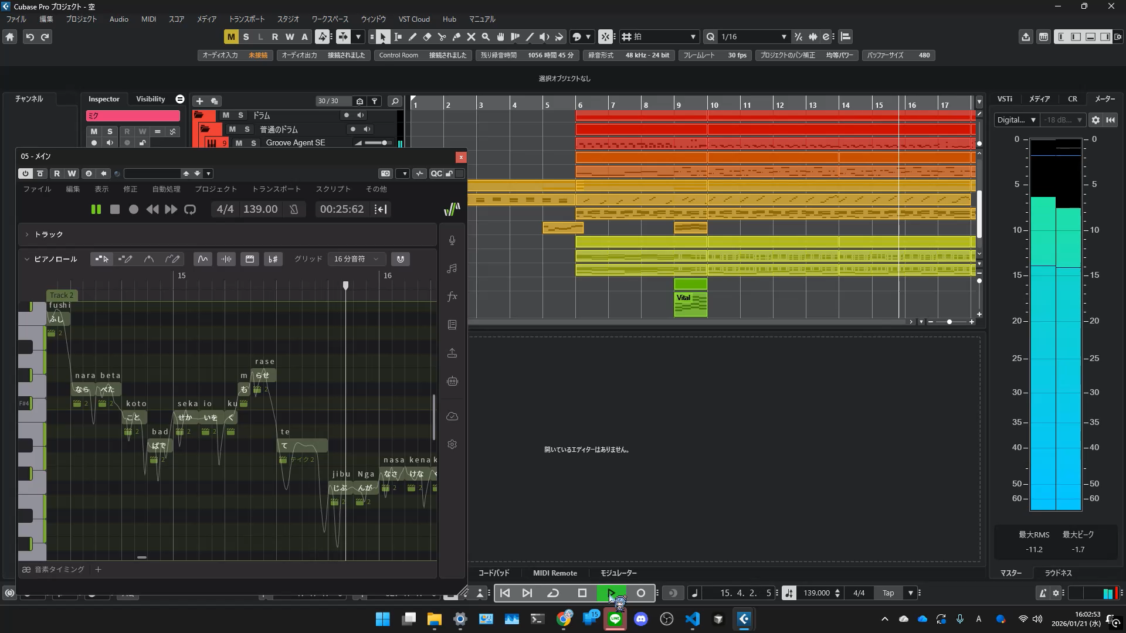
Task: Pause playback in the vocal plugin
Action: 96,209
